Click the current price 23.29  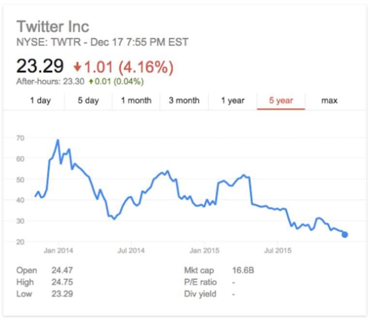pyautogui.click(x=40, y=66)
